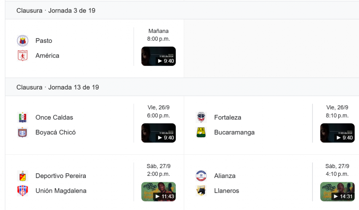
Task: Play the 14:31 Alianza vs Llaneros video
Action: point(337,192)
